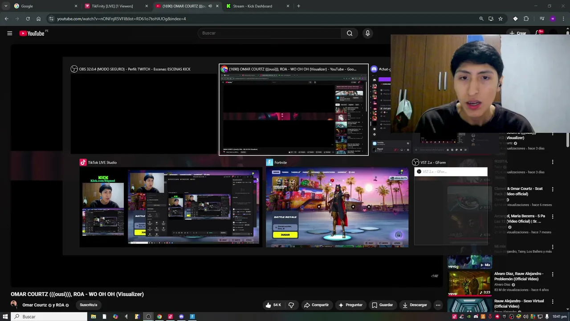Open options for Rauw Alejandro Sexo Virtual video
The width and height of the screenshot is (570, 321).
tap(553, 302)
